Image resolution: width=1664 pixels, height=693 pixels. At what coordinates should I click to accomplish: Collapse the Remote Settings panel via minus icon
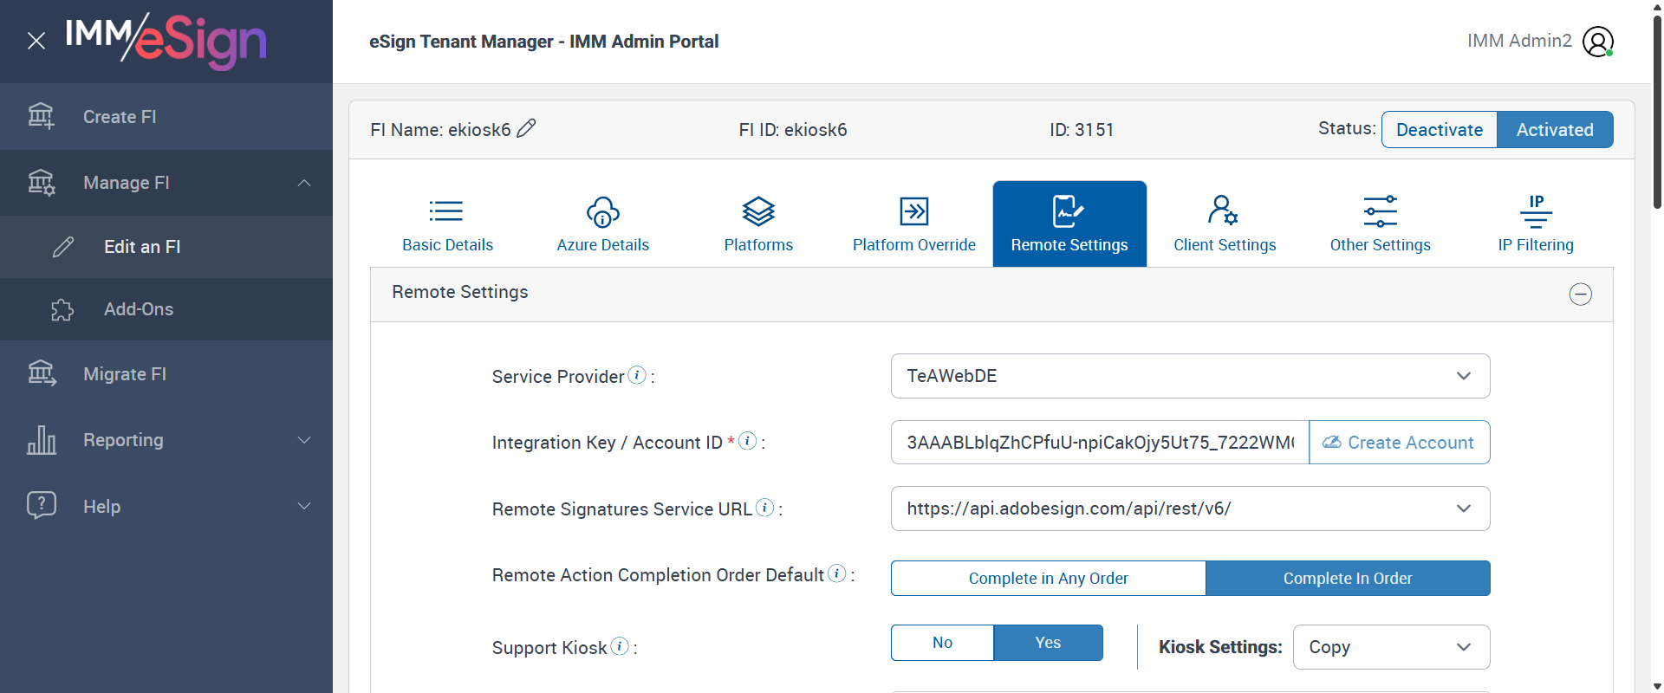(1580, 295)
